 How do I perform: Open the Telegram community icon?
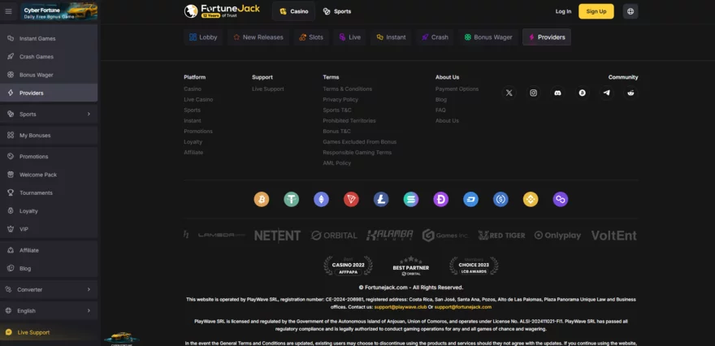(x=607, y=93)
